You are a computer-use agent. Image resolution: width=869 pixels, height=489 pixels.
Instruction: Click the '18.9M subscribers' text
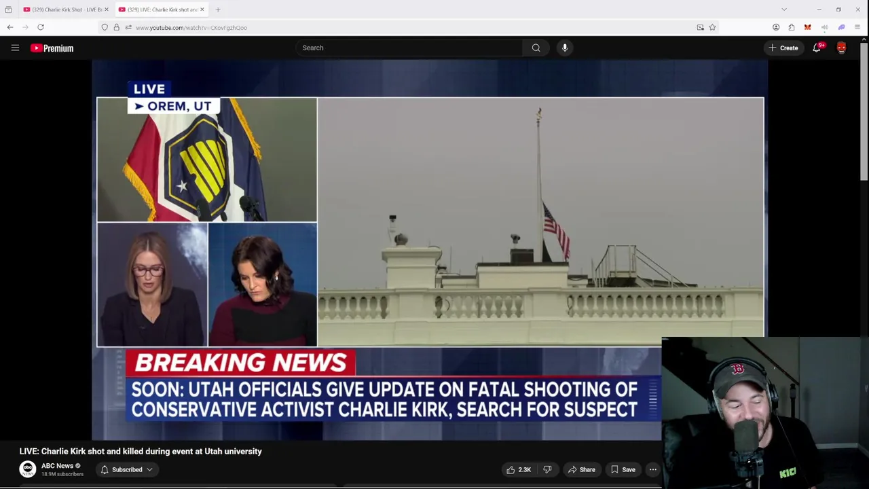(x=62, y=474)
